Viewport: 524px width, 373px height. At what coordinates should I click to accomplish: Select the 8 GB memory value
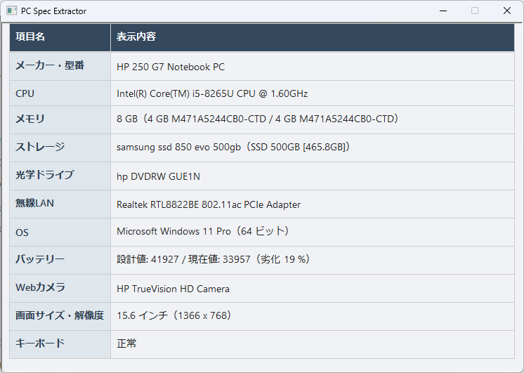[x=258, y=119]
